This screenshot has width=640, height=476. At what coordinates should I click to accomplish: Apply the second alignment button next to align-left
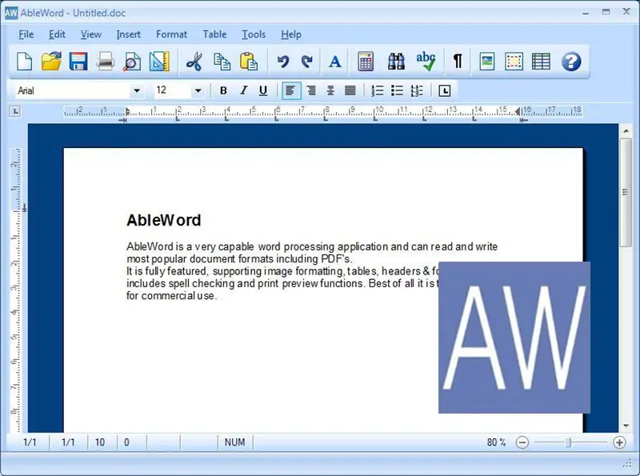[311, 90]
